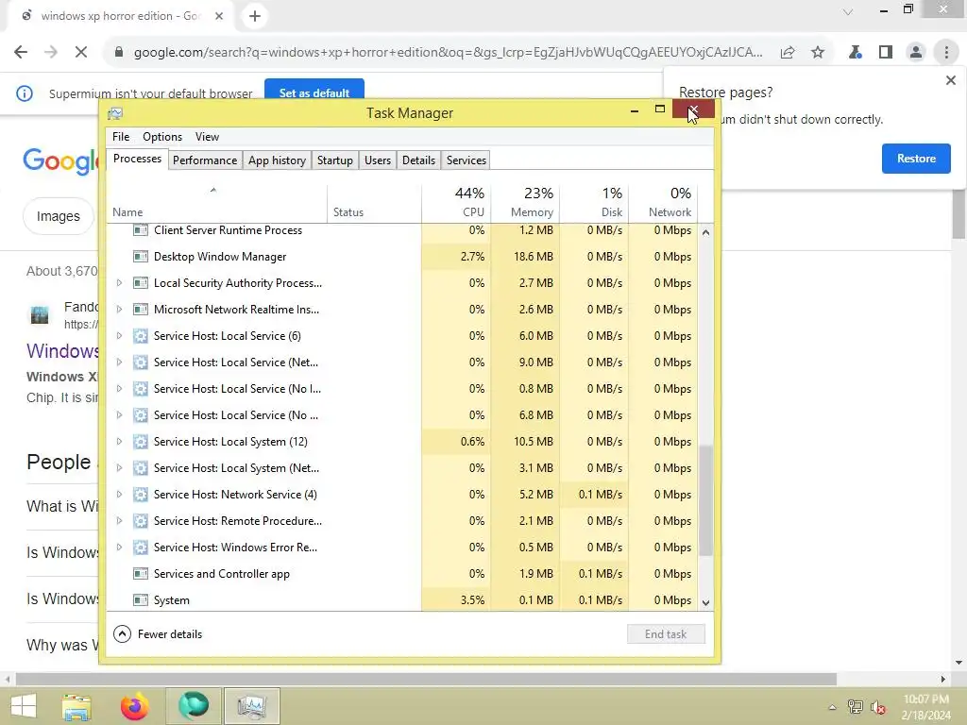The height and width of the screenshot is (725, 967).
Task: Open the share page icon in the address bar
Action: click(x=788, y=53)
